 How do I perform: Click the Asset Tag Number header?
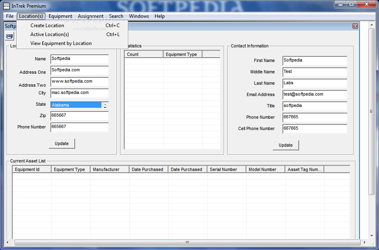pyautogui.click(x=305, y=169)
